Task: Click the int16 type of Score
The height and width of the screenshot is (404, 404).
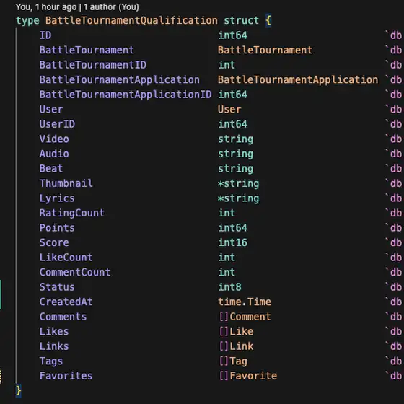Action: click(232, 242)
